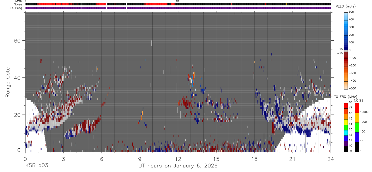Click the red 17-18 MHz frequency swatch
372x172 pixels.
coord(346,106)
